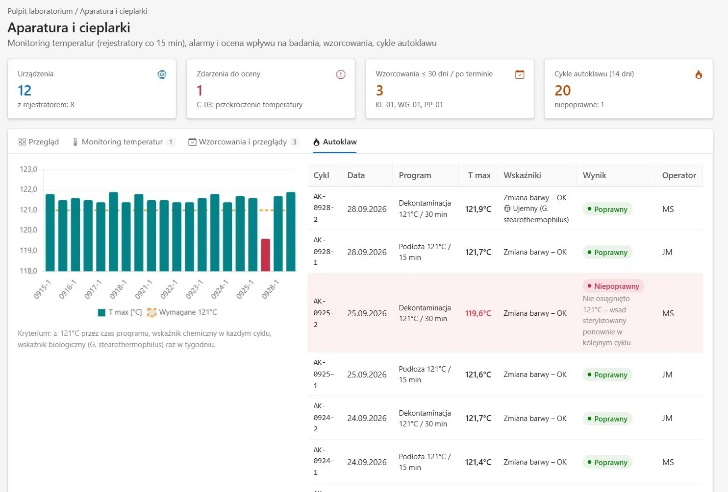Open Wzorcowania i przeglądy tab
728x492 pixels.
click(x=243, y=142)
